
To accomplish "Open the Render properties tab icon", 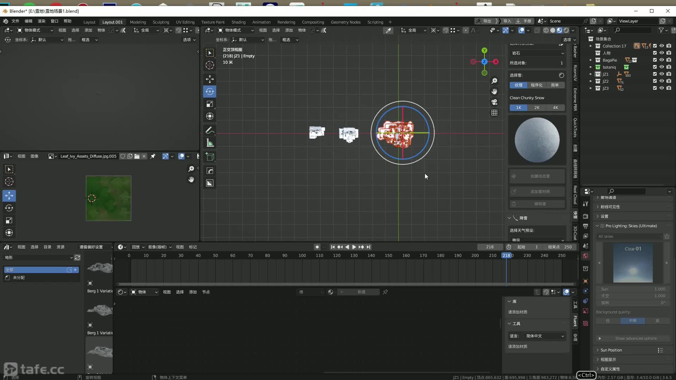I will point(586,216).
